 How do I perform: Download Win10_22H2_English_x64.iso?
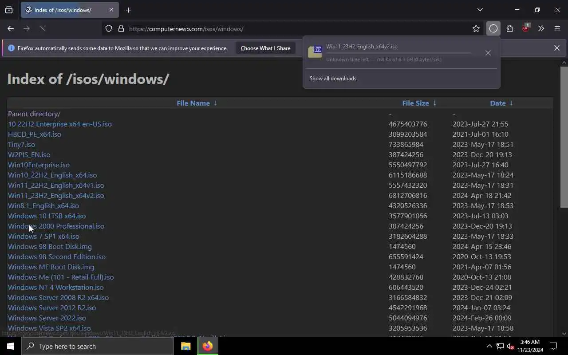point(52,175)
